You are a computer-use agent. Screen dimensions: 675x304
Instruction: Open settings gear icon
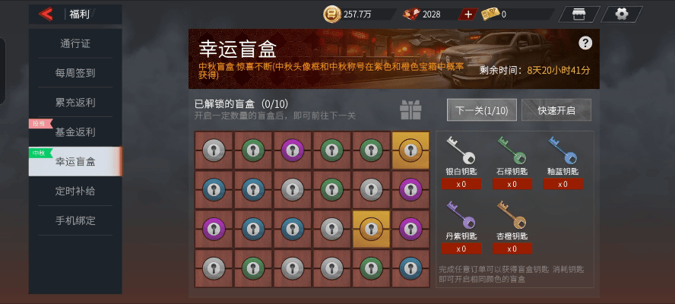pyautogui.click(x=621, y=14)
